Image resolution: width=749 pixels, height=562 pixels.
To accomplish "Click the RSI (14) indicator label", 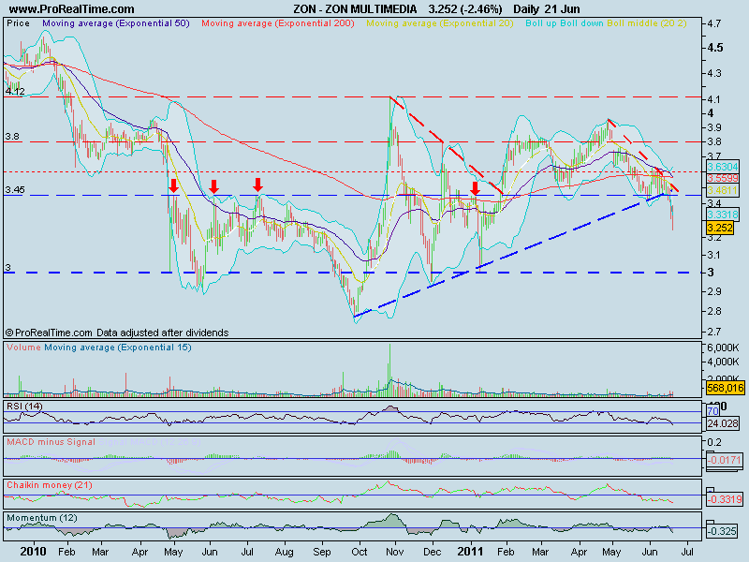I will pyautogui.click(x=24, y=407).
